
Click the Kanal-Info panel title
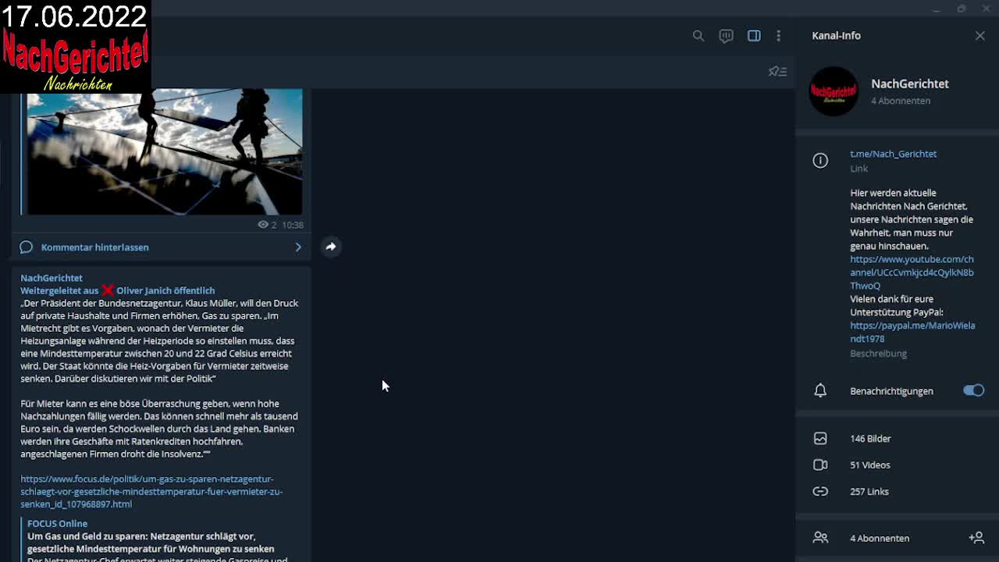836,36
